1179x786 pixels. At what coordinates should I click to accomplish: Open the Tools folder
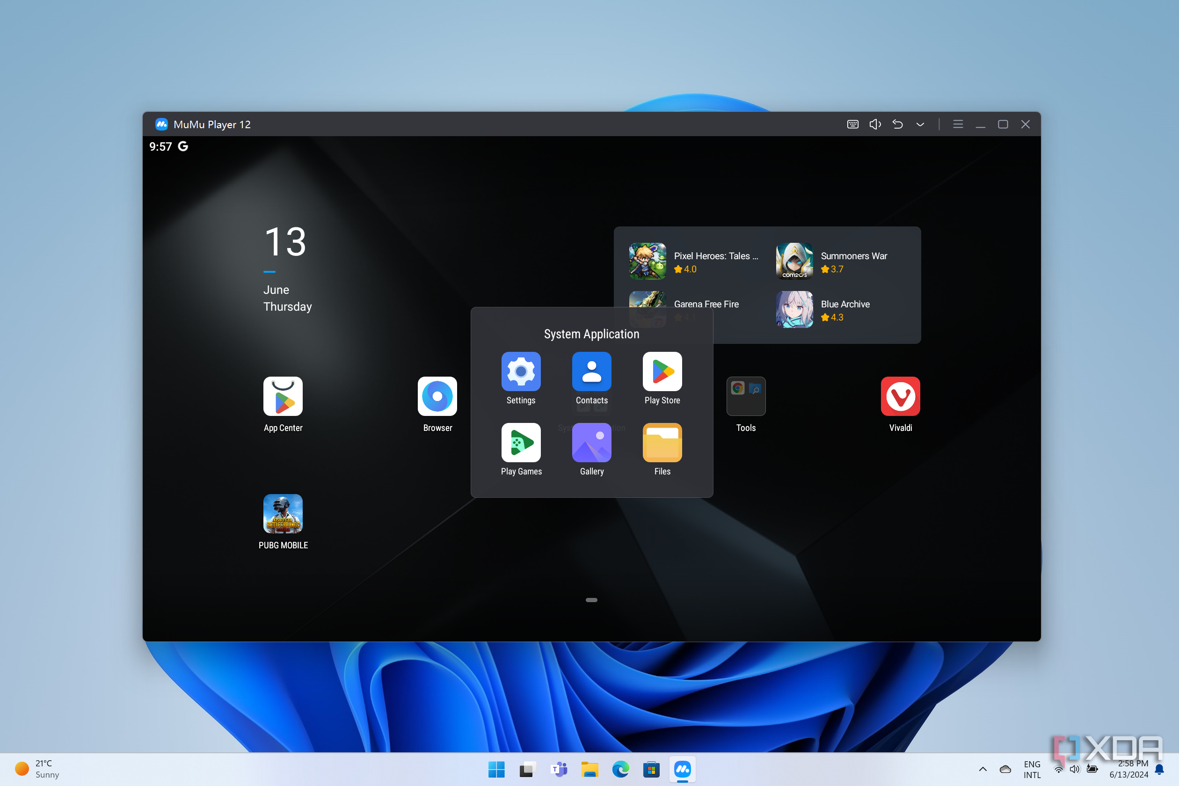tap(746, 396)
